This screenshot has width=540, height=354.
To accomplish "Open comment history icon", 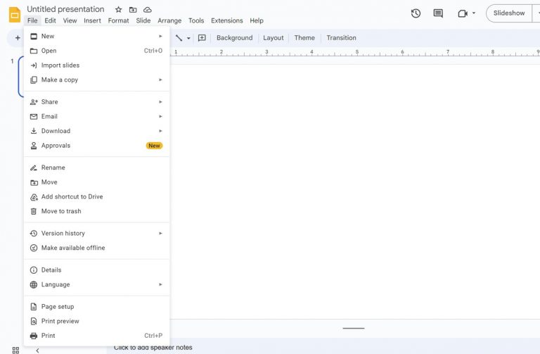I will coord(438,13).
